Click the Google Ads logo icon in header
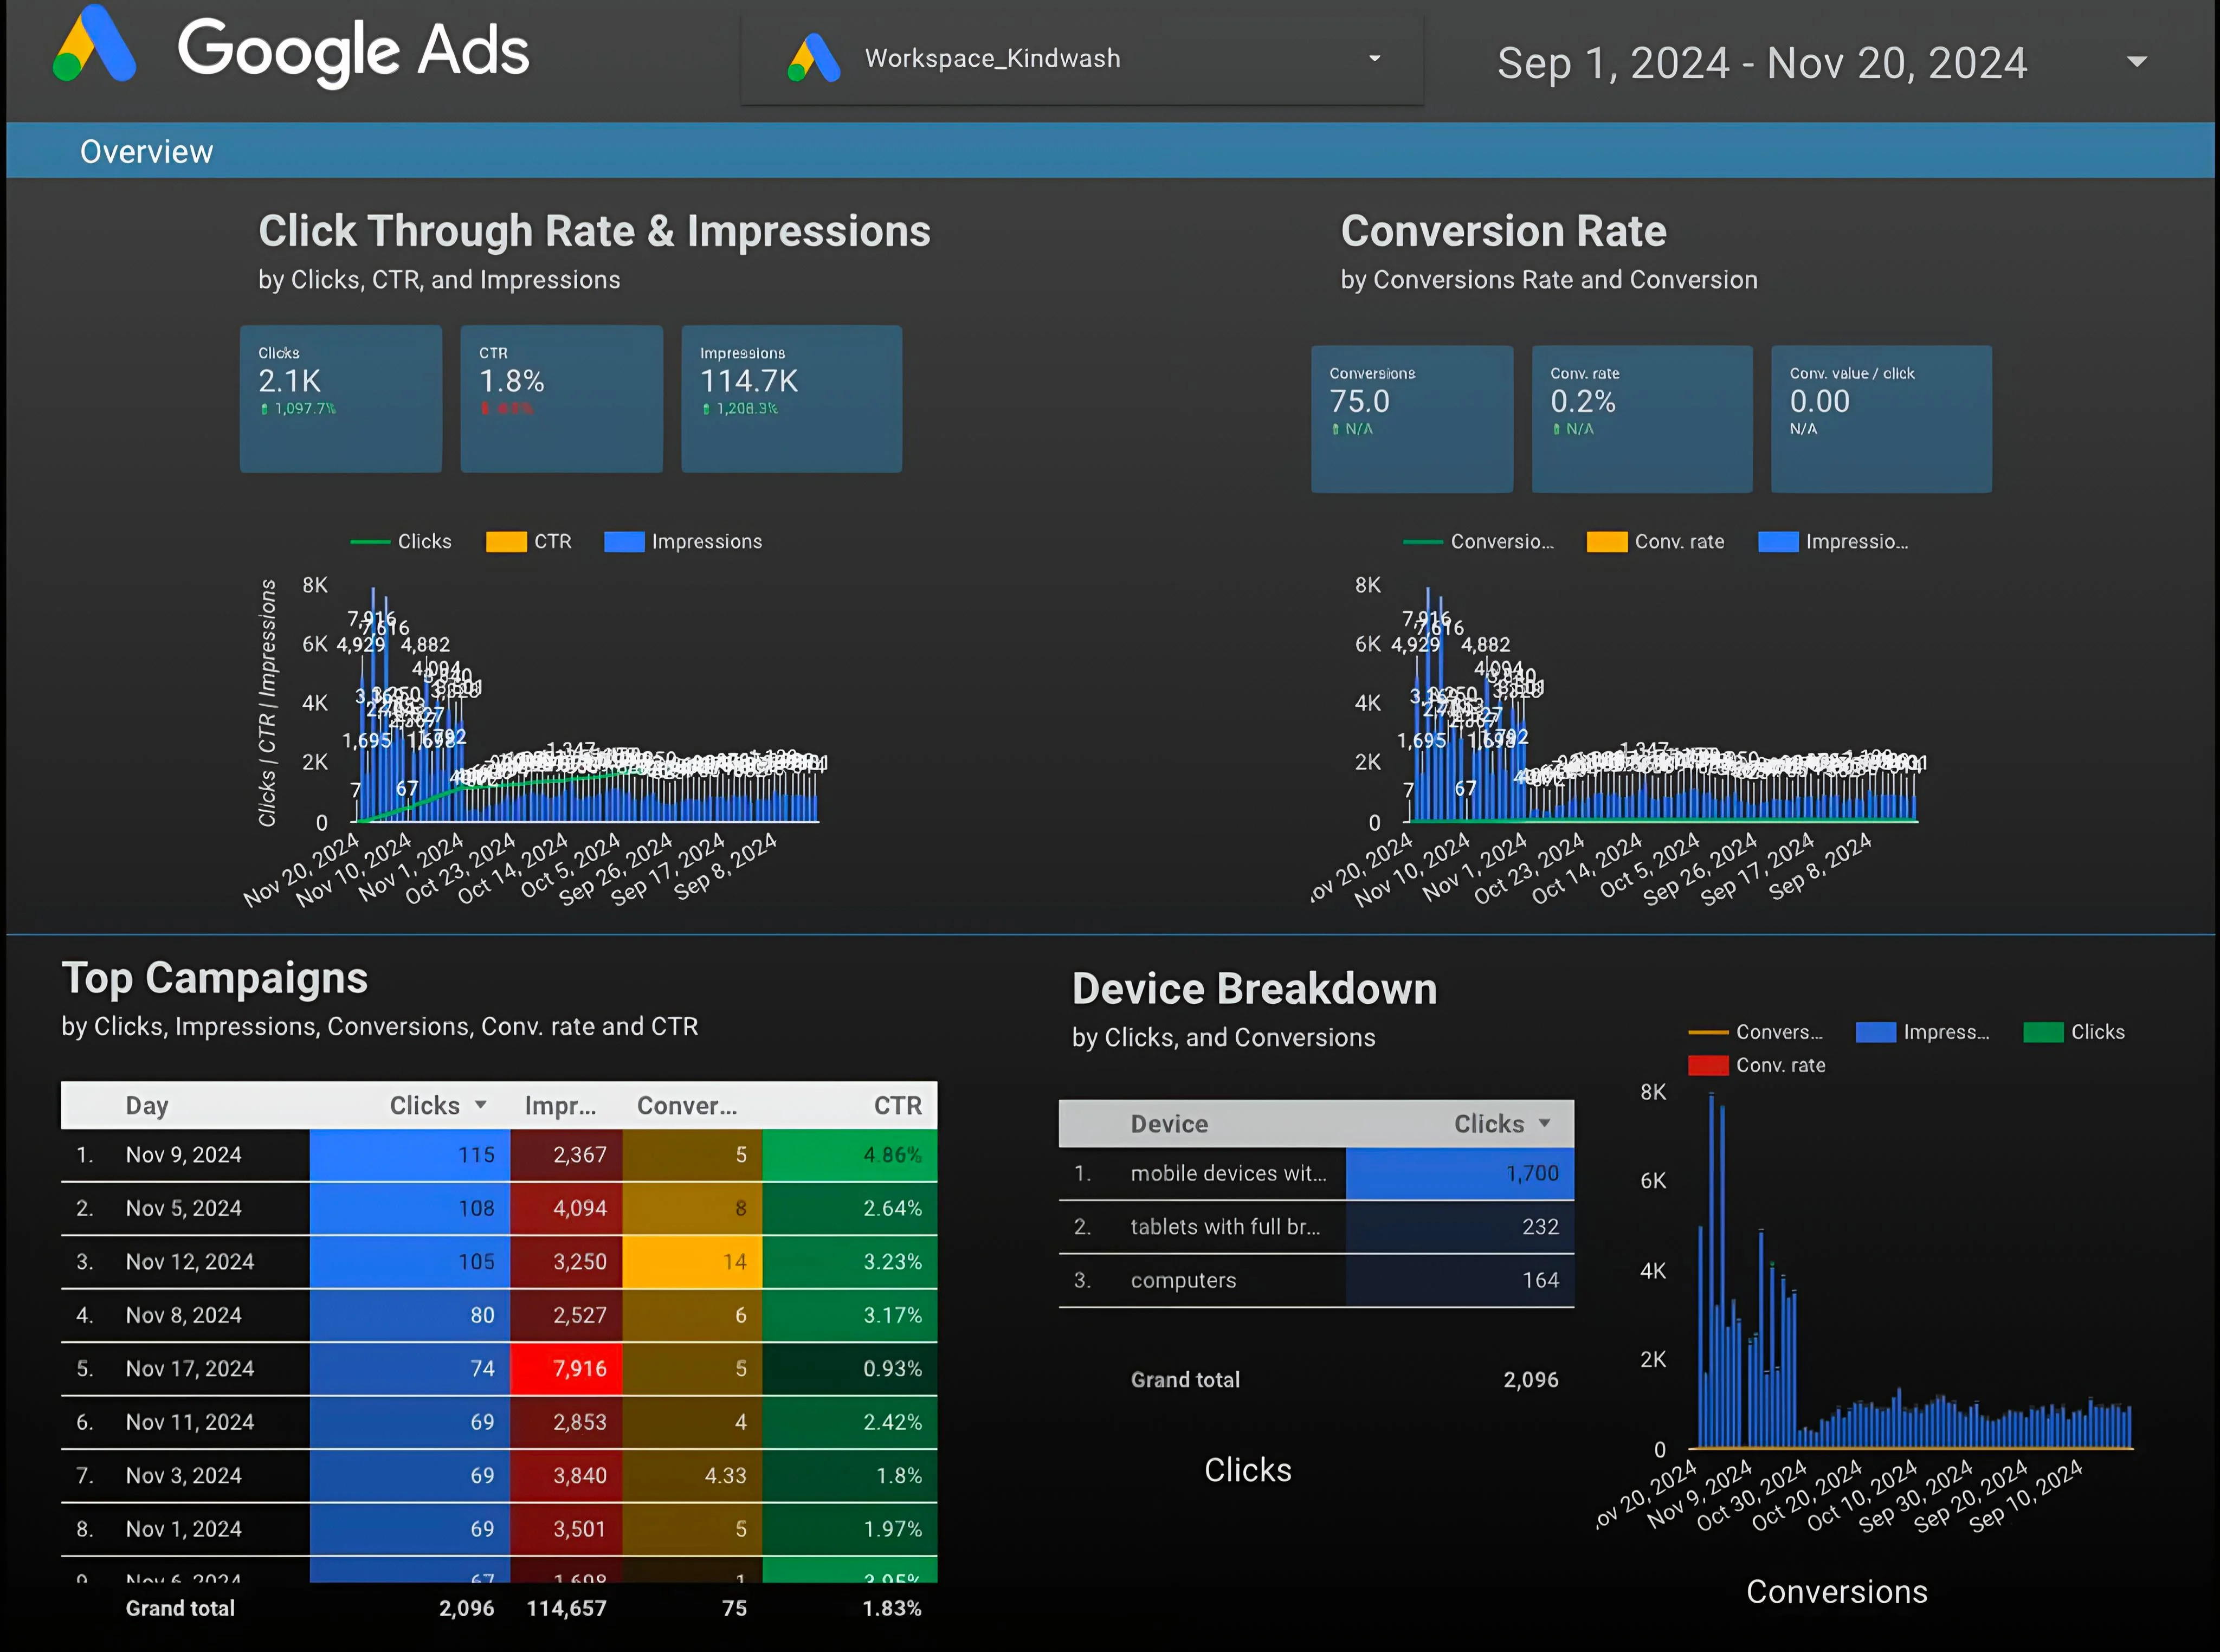Viewport: 2220px width, 1652px height. coord(95,44)
